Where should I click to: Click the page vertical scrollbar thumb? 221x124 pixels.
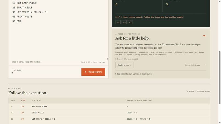(220, 78)
